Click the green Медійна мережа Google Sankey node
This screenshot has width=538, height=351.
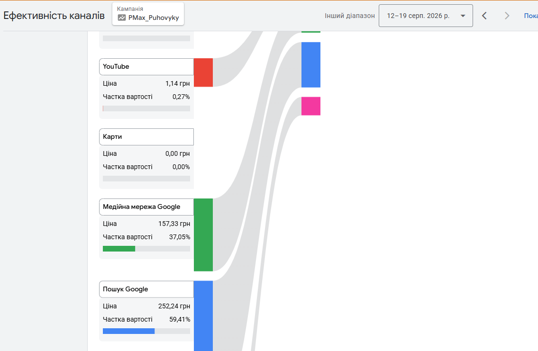pos(203,235)
